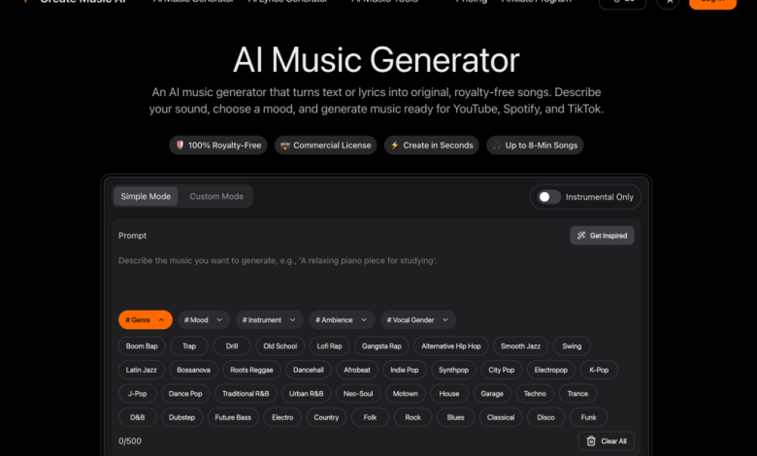Expand the # Mood dropdown
The width and height of the screenshot is (757, 456).
coord(203,320)
